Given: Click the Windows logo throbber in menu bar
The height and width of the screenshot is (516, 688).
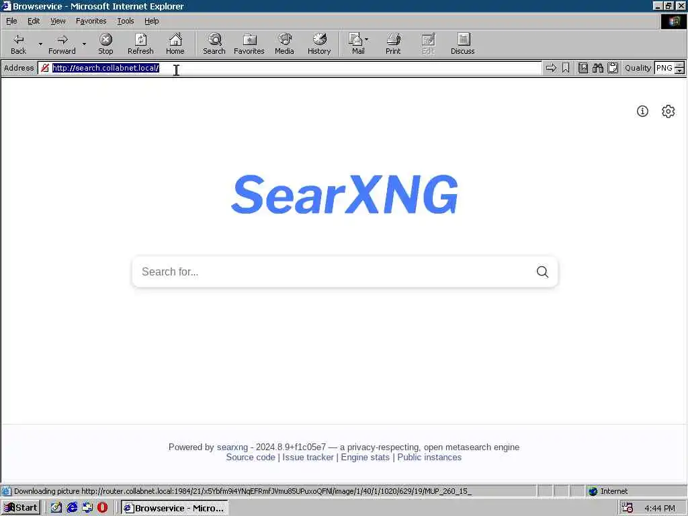Looking at the screenshot, I should (x=673, y=21).
